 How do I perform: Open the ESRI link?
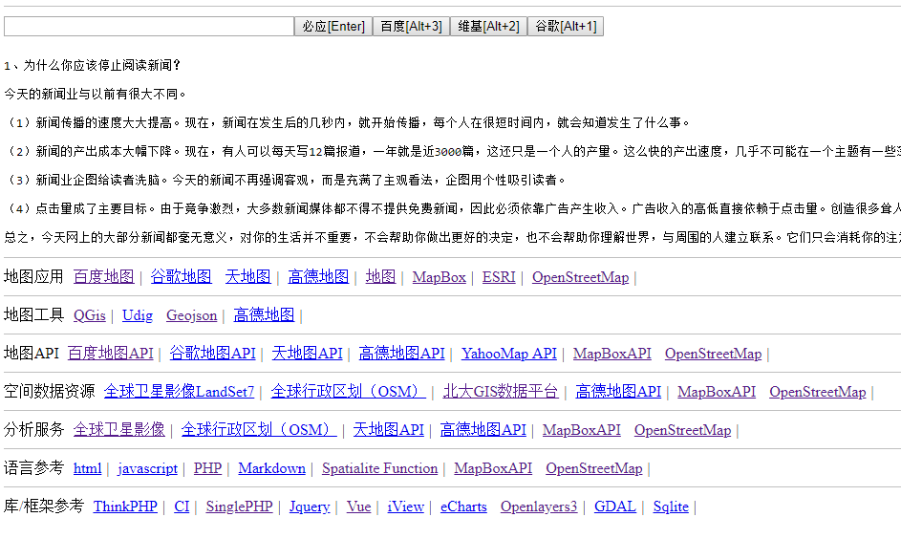point(498,277)
